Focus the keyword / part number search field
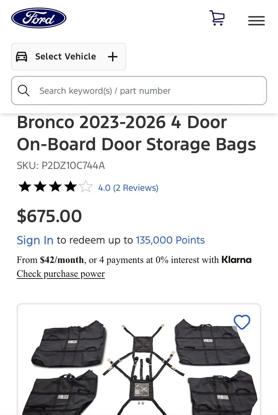The height and width of the screenshot is (415, 278). click(149, 91)
